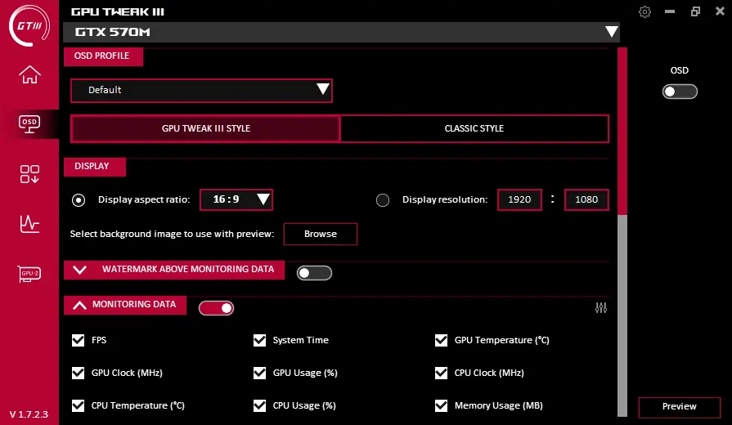Close the GPU Tweak III window
Image resolution: width=732 pixels, height=425 pixels.
coord(720,11)
